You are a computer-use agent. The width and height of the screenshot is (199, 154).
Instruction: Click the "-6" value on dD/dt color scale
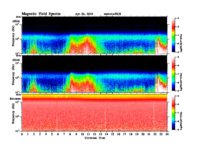click(x=178, y=66)
